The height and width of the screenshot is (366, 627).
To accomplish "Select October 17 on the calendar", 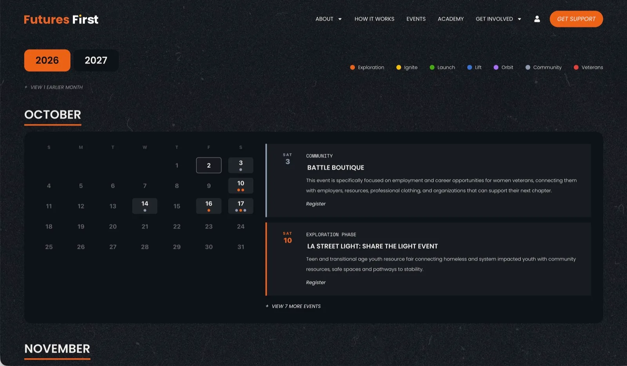I will pyautogui.click(x=241, y=206).
